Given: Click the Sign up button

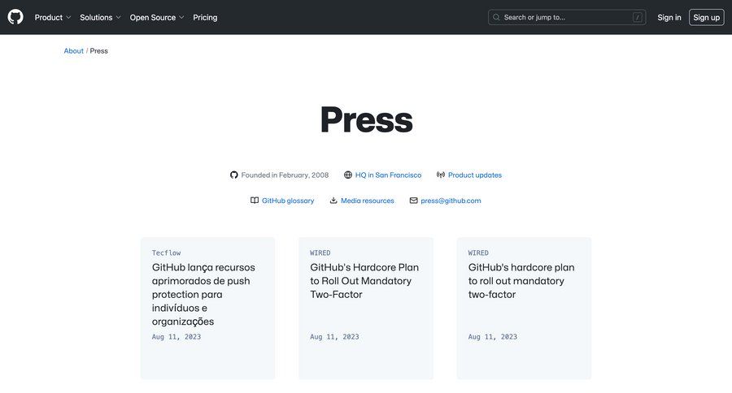Looking at the screenshot, I should pyautogui.click(x=706, y=17).
